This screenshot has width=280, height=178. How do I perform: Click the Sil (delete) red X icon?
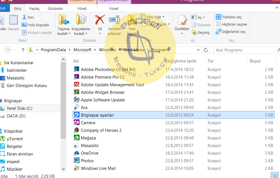coord(100,20)
